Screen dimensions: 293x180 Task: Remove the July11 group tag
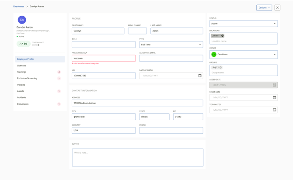coord(220,67)
